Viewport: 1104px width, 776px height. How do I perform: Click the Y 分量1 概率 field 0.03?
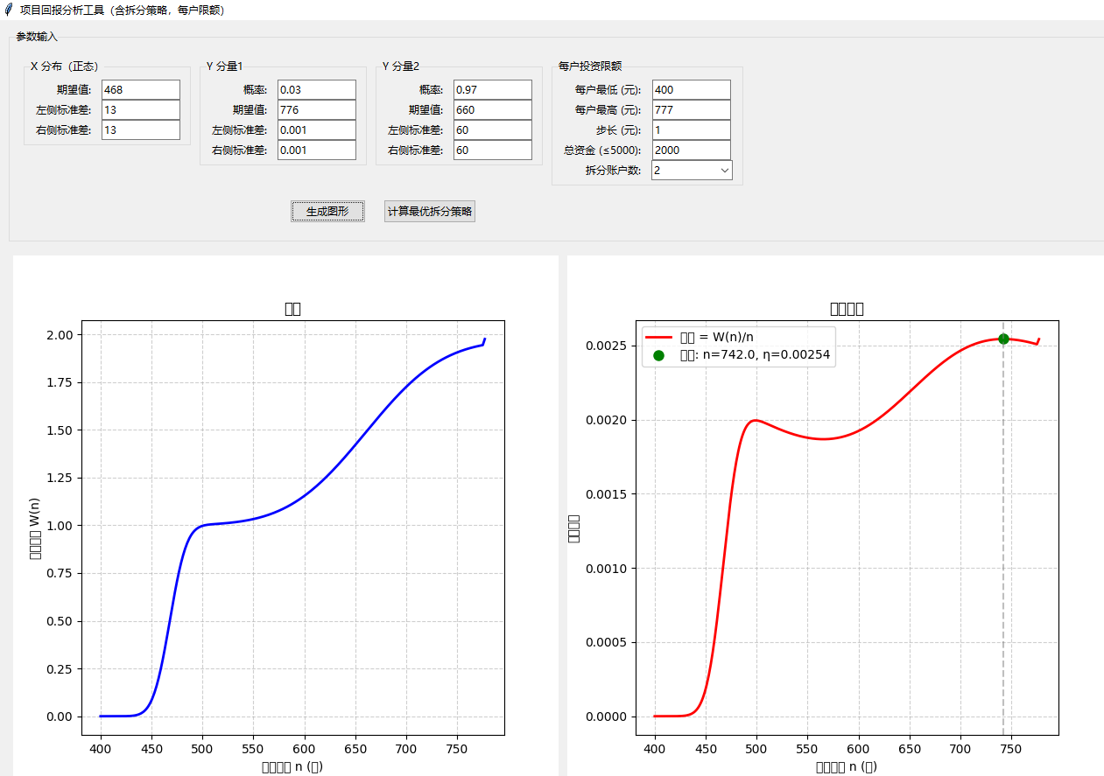pos(317,90)
